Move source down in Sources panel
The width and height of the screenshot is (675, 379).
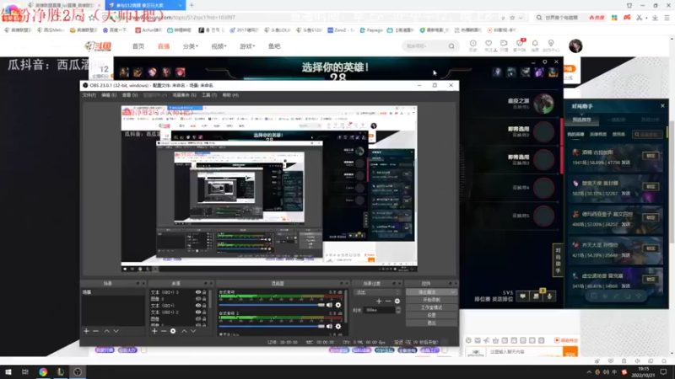click(x=193, y=331)
